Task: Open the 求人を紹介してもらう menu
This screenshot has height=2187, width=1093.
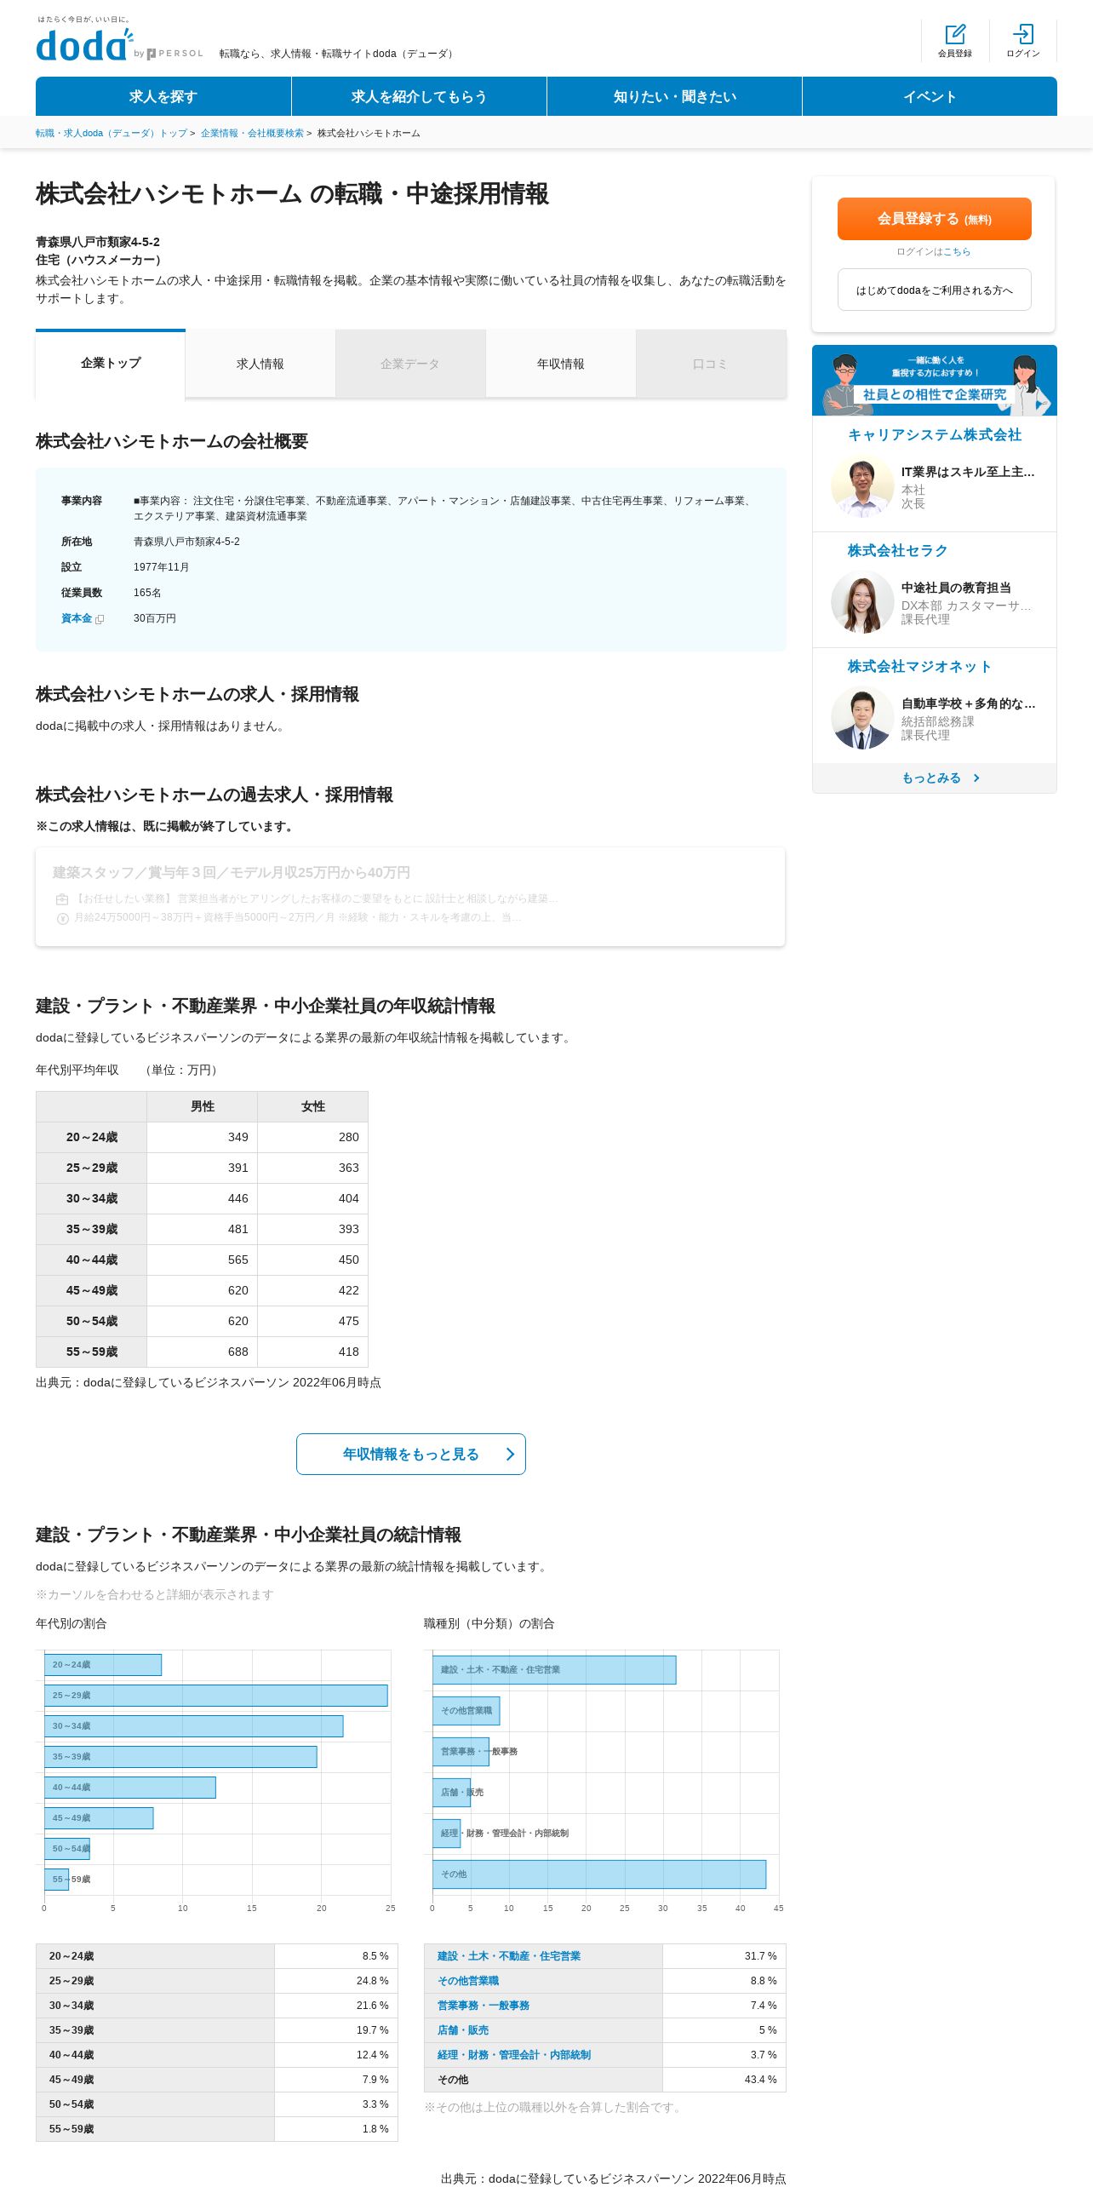Action: coord(419,96)
